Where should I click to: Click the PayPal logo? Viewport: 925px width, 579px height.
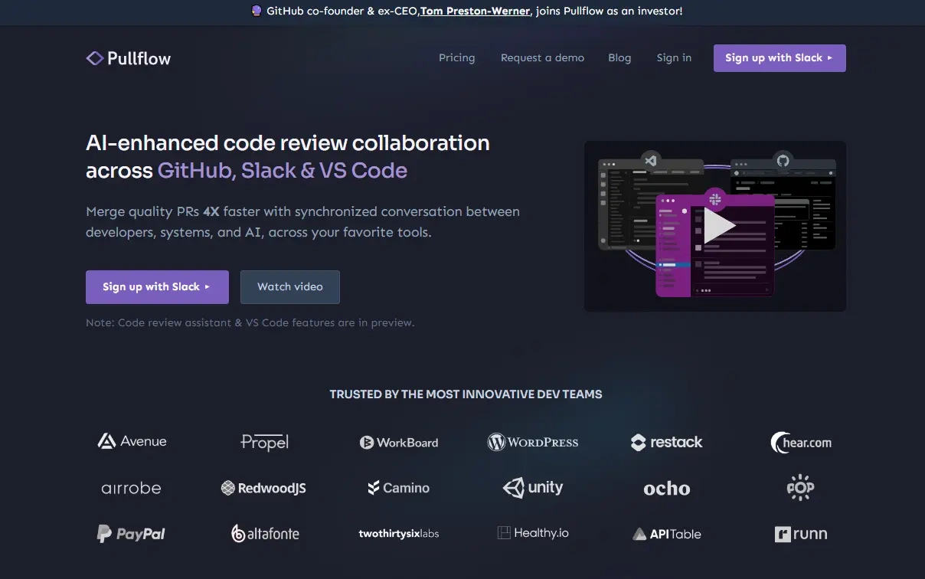pos(131,534)
